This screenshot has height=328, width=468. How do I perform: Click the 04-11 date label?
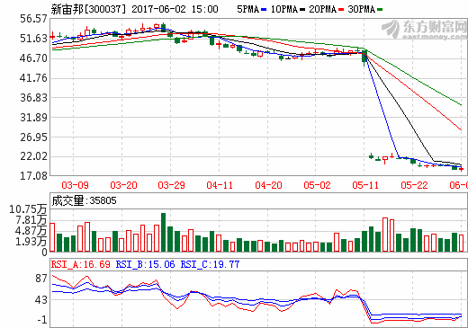tap(220, 185)
